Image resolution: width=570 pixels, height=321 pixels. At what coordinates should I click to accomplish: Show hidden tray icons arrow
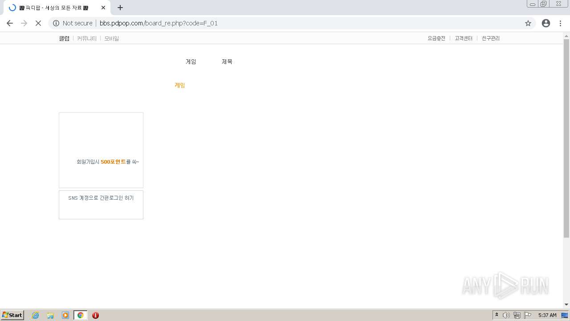[x=497, y=315]
